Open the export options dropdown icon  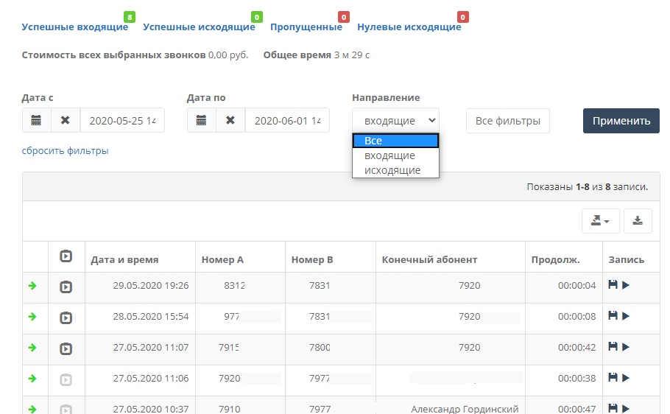pyautogui.click(x=600, y=221)
